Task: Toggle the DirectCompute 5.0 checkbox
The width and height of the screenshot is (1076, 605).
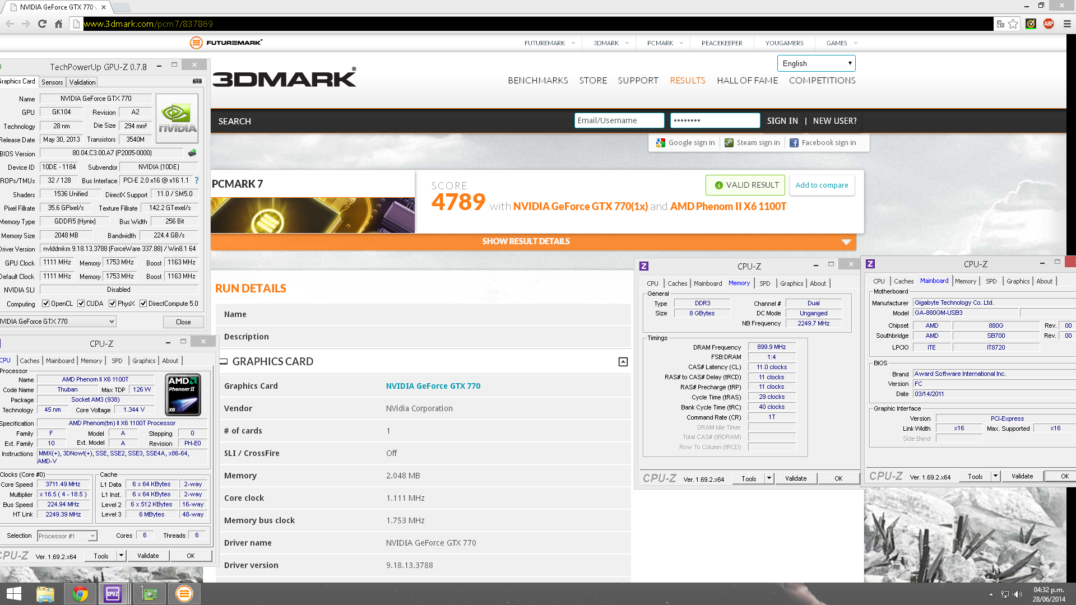Action: (143, 304)
